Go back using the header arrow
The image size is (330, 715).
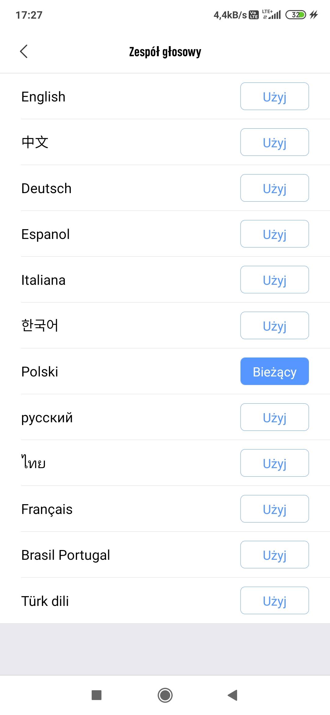[x=24, y=51]
